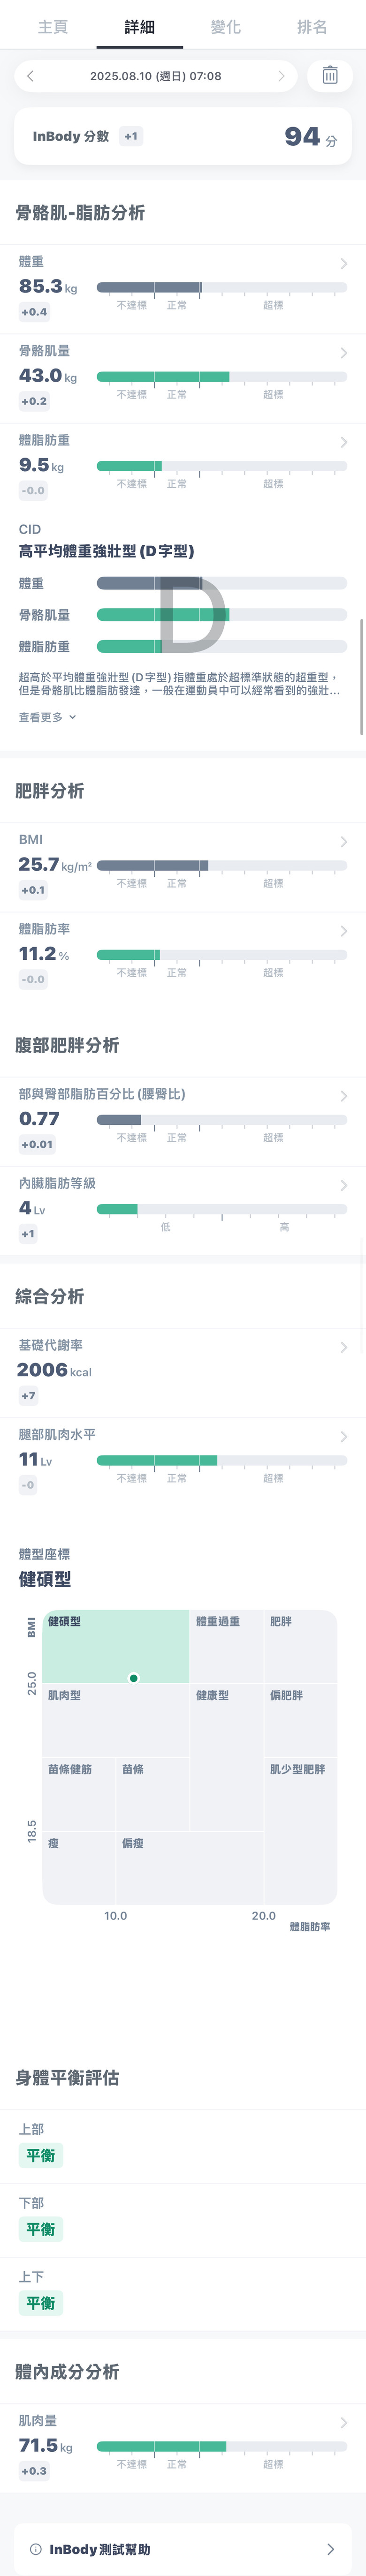Open 體脂肪重 details chevron
Viewport: 366px width, 2576px height.
click(x=344, y=442)
